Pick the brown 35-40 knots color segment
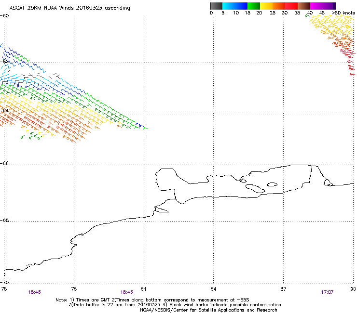The image size is (357, 313). [304, 6]
